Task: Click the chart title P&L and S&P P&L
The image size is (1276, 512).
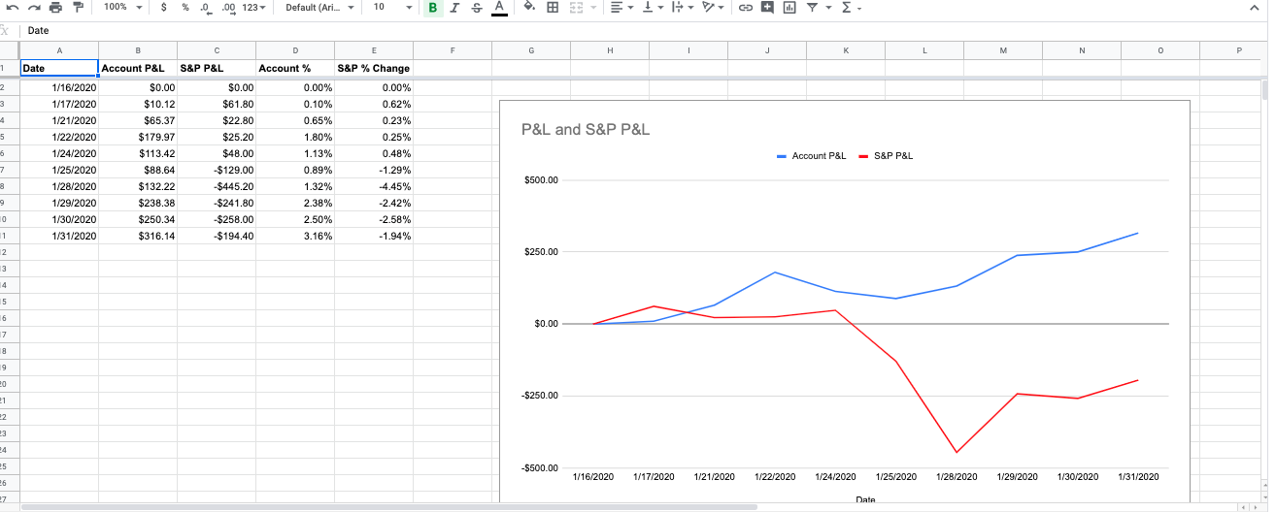Action: coord(586,128)
